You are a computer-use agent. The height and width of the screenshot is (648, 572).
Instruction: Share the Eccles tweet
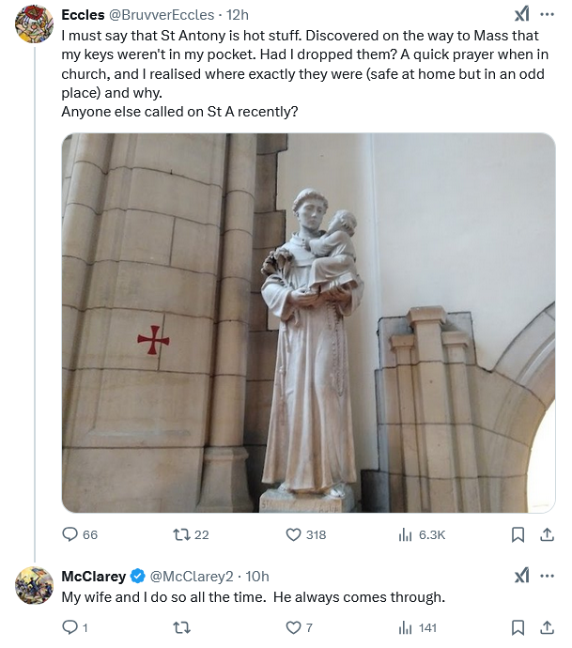[546, 534]
